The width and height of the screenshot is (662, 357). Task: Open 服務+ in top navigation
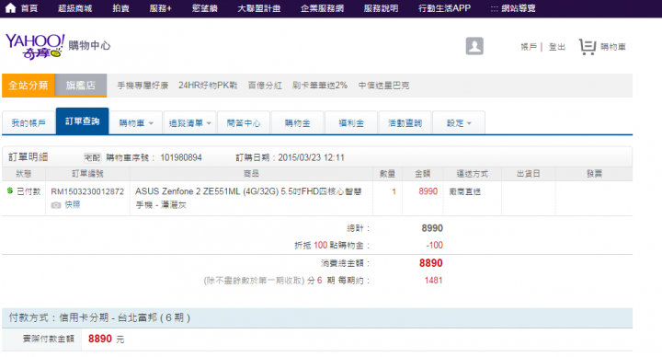tap(160, 8)
